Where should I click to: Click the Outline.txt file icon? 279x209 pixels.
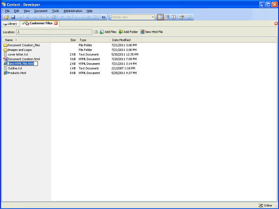coord(6,68)
